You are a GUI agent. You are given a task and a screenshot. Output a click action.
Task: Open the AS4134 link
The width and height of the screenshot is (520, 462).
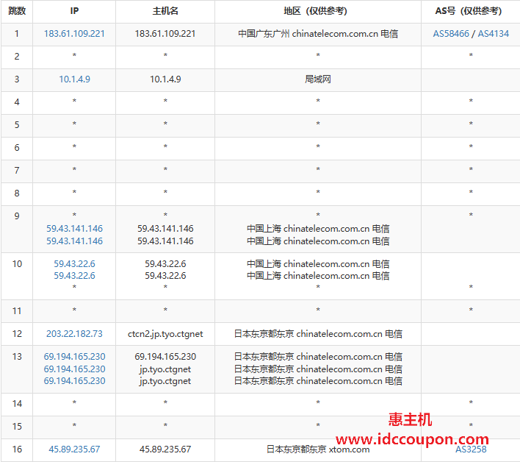[x=493, y=34]
